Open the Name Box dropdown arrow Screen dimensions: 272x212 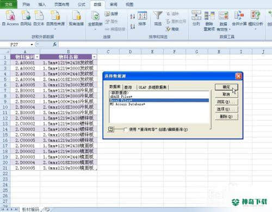(32, 45)
